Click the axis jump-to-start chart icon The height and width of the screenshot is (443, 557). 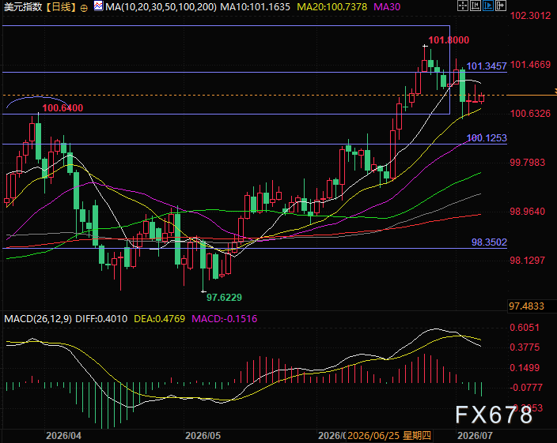pyautogui.click(x=476, y=6)
